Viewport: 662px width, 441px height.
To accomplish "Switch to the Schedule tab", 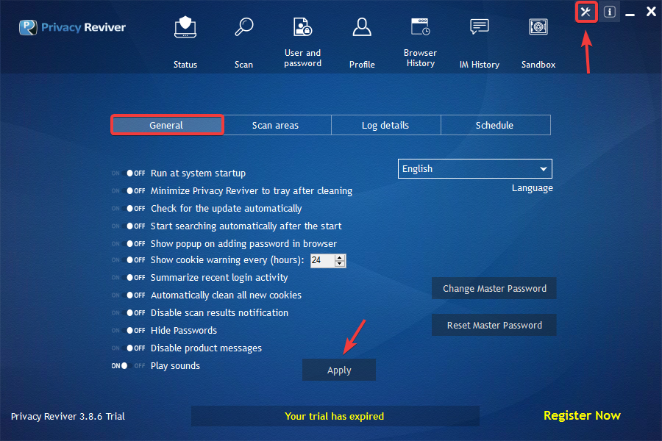I will click(496, 126).
